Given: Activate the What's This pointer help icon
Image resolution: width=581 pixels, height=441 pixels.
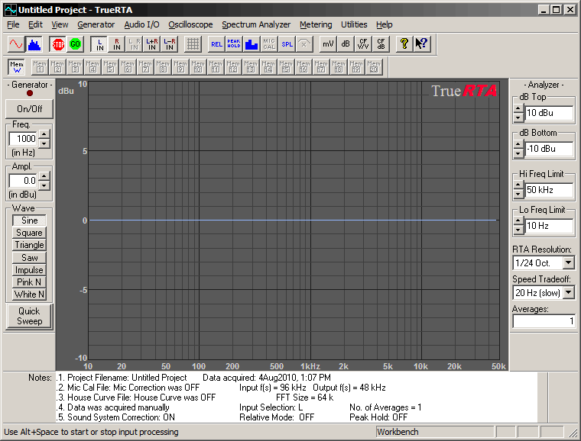Looking at the screenshot, I should pyautogui.click(x=422, y=44).
